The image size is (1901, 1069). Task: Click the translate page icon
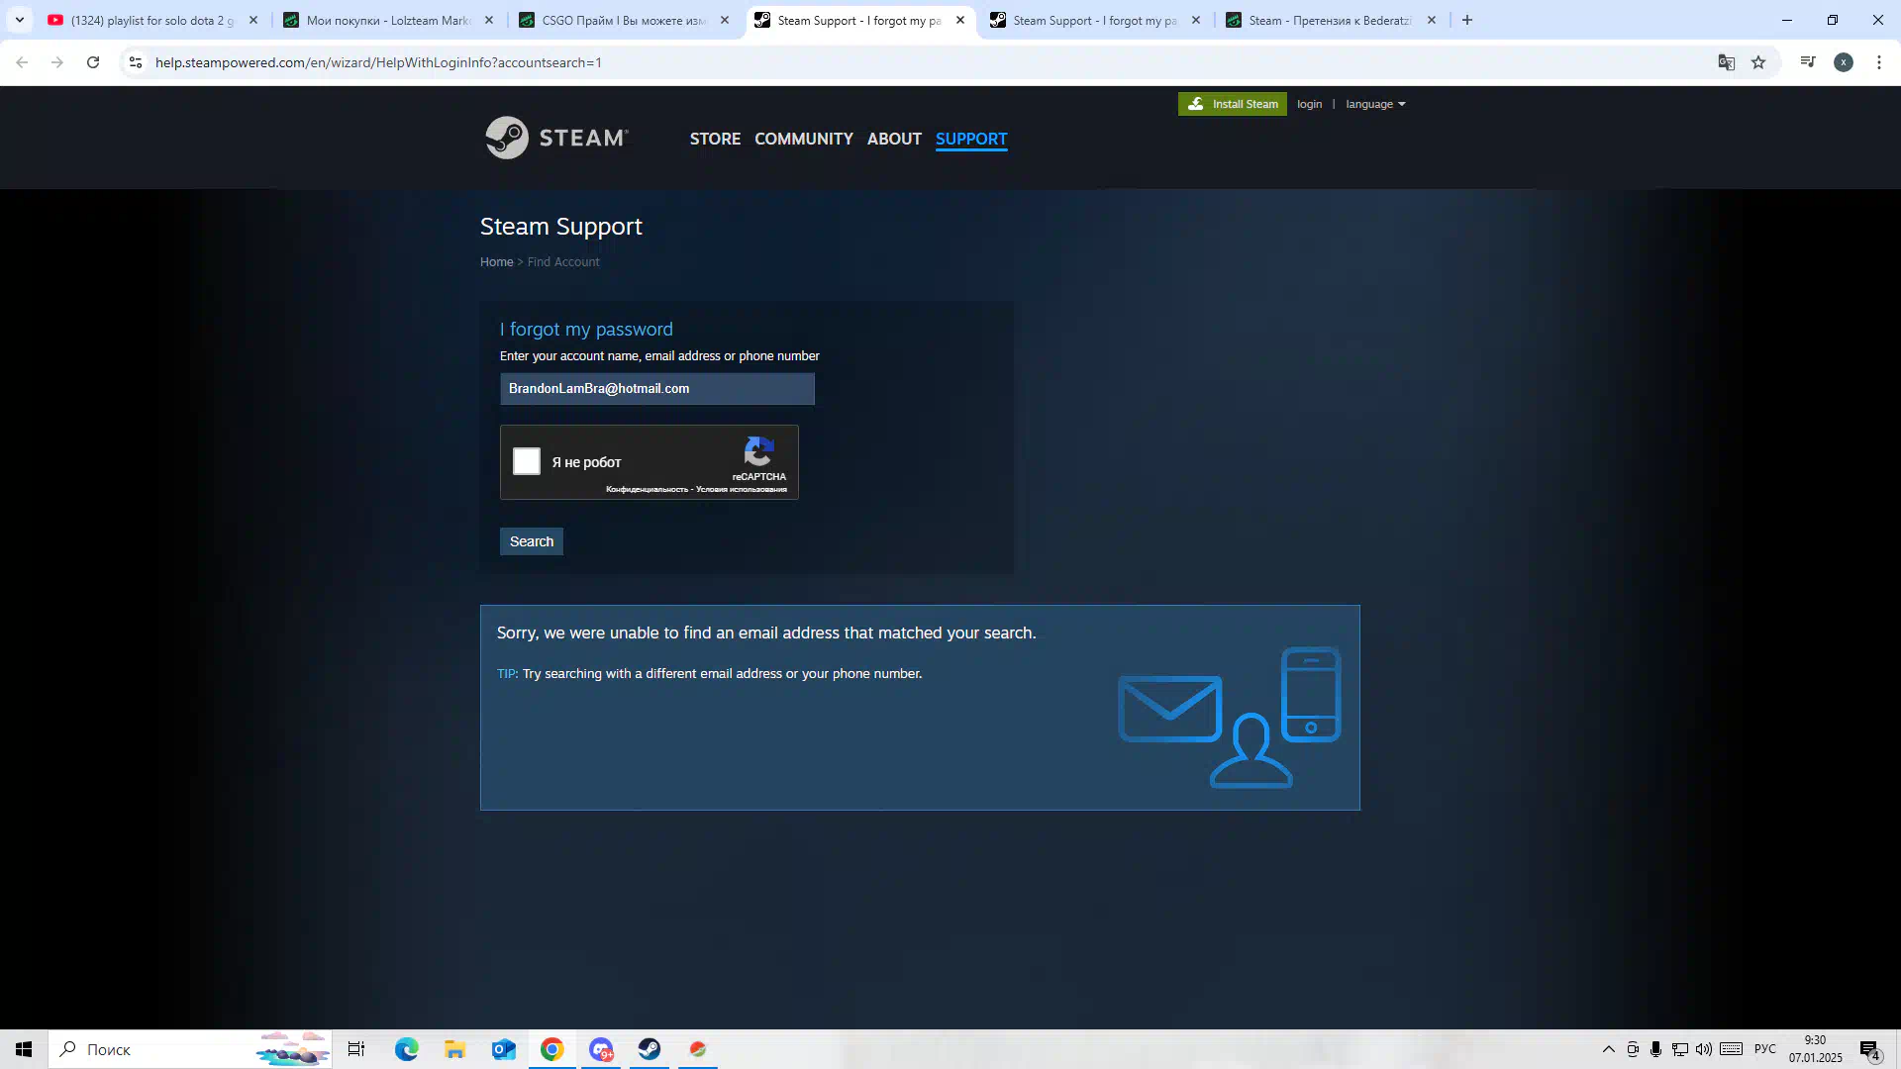pos(1727,62)
